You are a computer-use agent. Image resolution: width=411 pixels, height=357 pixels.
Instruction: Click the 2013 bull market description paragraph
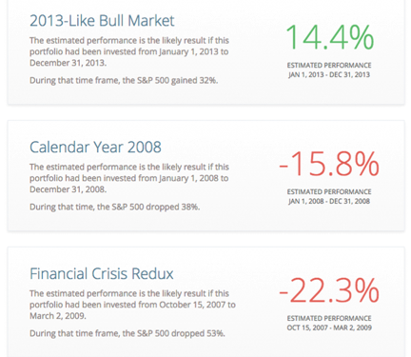[x=129, y=51]
